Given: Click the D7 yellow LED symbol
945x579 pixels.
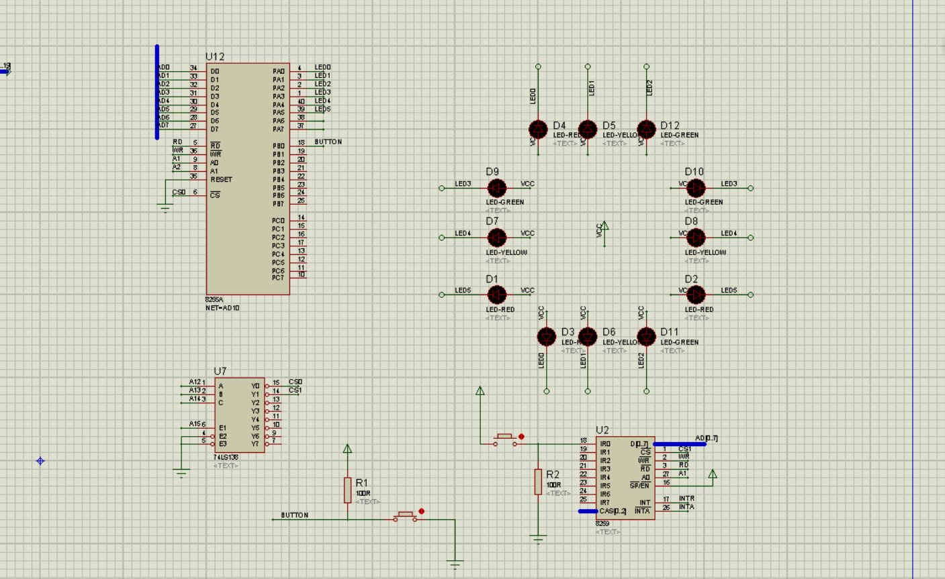Looking at the screenshot, I should 496,238.
